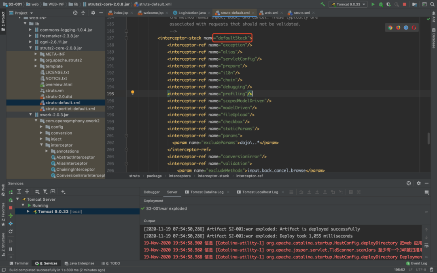This screenshot has height=273, width=437.
Task: Click the Database tool window side button
Action: point(434,38)
